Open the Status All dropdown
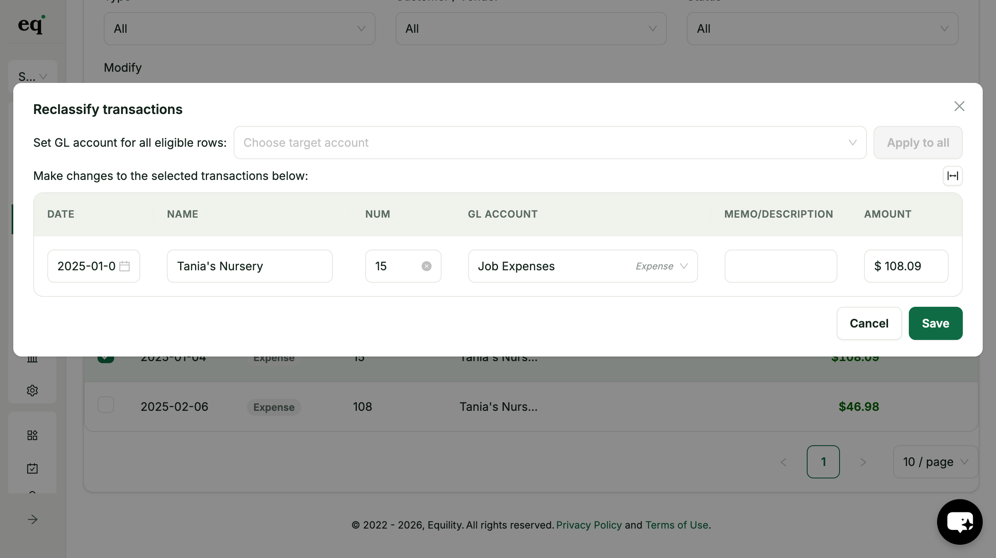This screenshot has width=996, height=558. [x=822, y=29]
